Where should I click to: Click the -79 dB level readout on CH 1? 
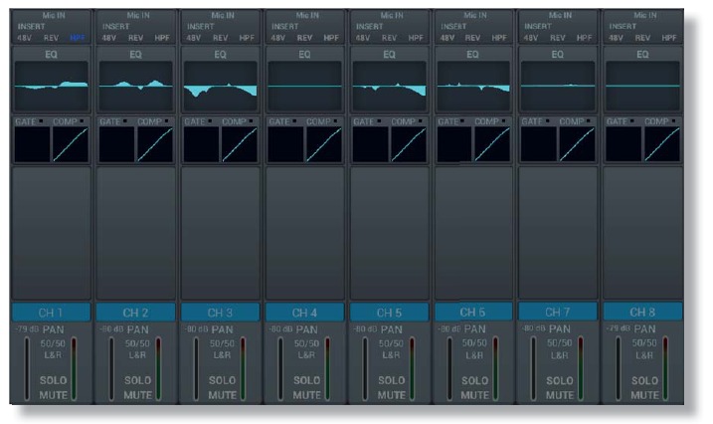click(x=27, y=328)
